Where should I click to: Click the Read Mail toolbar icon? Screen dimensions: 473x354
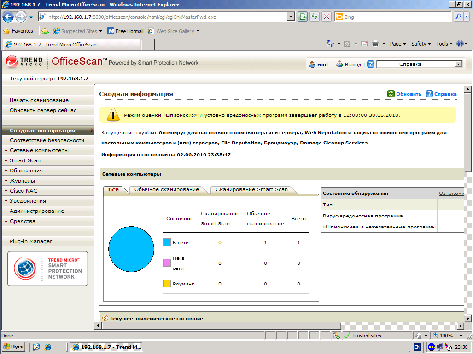364,44
